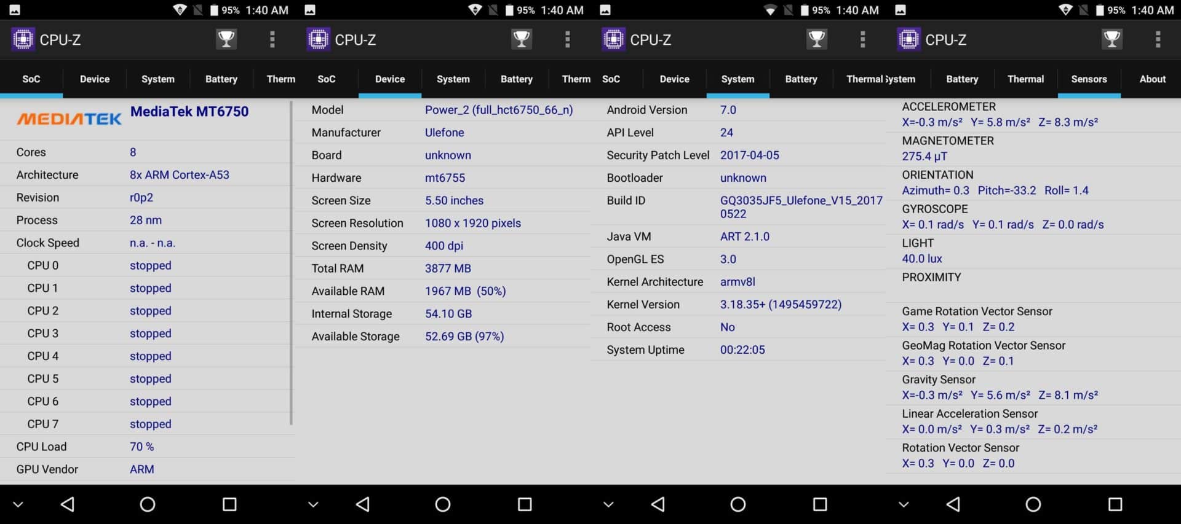This screenshot has height=524, width=1181.
Task: Tap the home circle button under the SoC screen
Action: (x=148, y=504)
